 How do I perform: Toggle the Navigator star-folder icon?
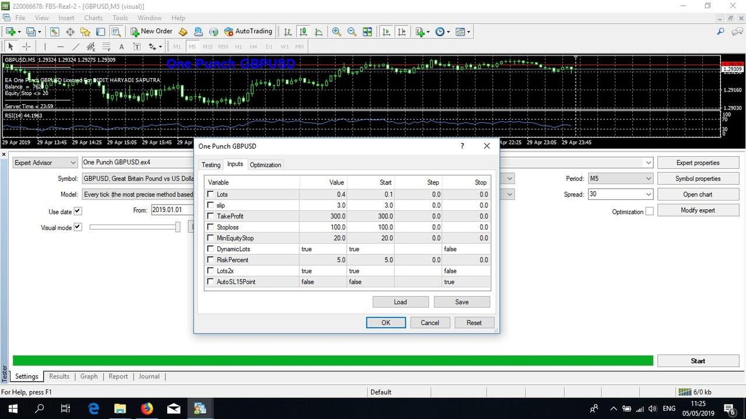pos(85,31)
